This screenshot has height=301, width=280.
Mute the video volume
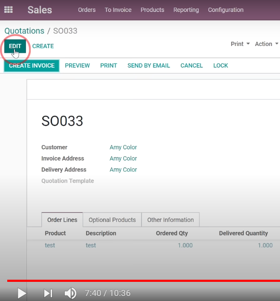point(70,293)
